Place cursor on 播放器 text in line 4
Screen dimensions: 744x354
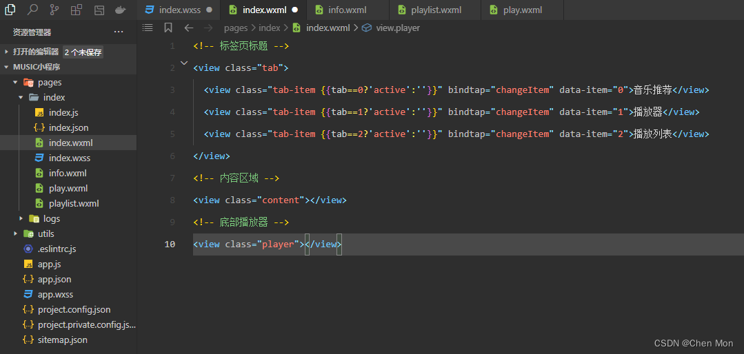(648, 112)
